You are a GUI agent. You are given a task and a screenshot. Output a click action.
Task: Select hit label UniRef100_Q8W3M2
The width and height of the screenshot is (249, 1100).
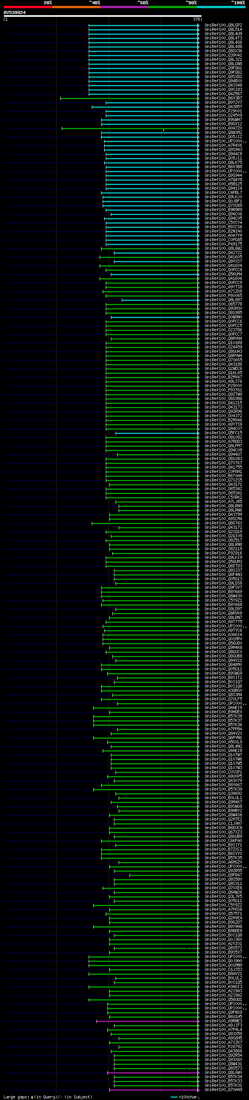point(223,132)
